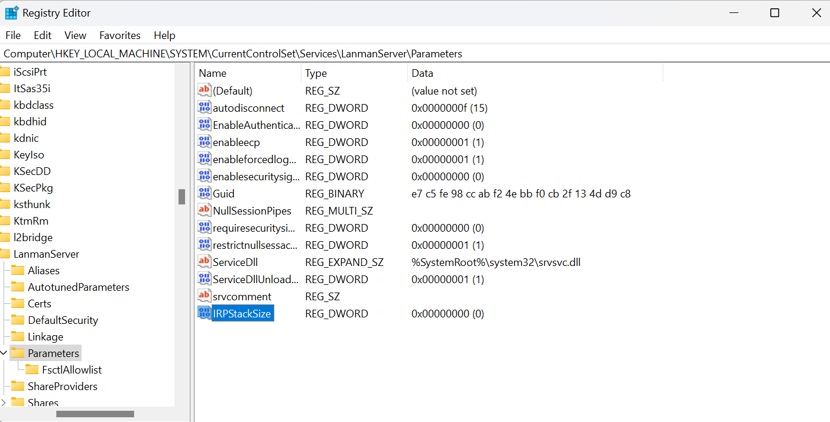Viewport: 830px width, 422px height.
Task: Expand the Shares key in the tree
Action: click(4, 402)
